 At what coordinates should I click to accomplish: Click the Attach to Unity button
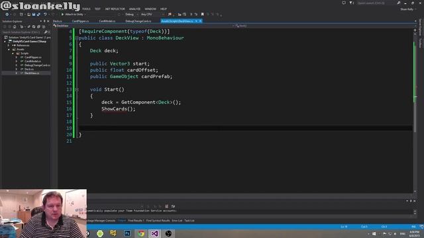(73, 15)
